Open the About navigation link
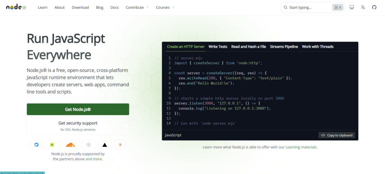Screen dimensions: 385x174 [59, 8]
